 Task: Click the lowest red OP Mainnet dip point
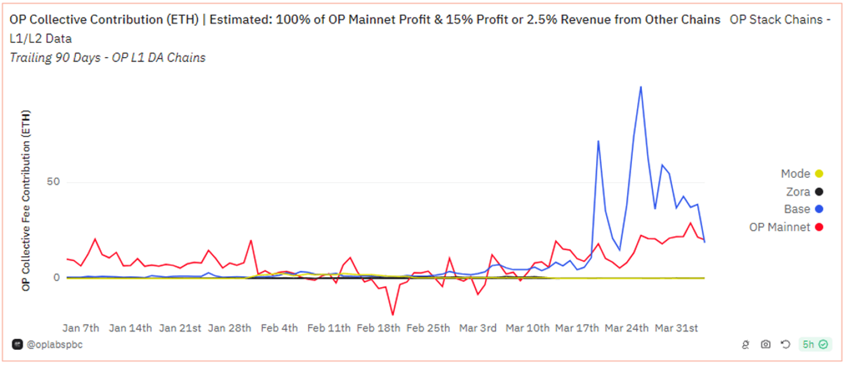point(393,315)
